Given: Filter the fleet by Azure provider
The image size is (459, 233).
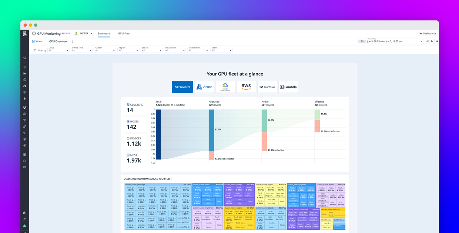Looking at the screenshot, I should tap(204, 87).
